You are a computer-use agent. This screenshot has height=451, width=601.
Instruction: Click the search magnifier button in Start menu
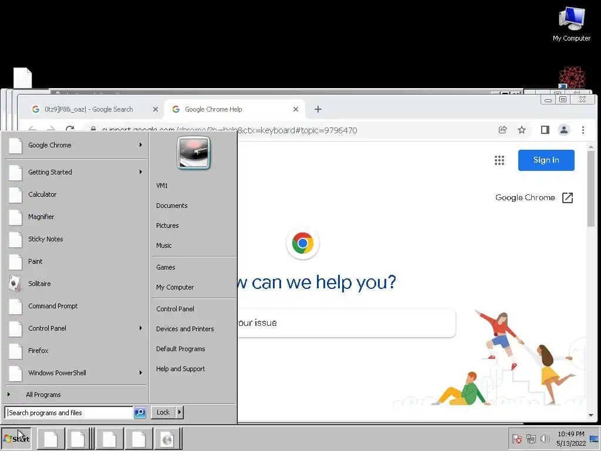pyautogui.click(x=140, y=413)
